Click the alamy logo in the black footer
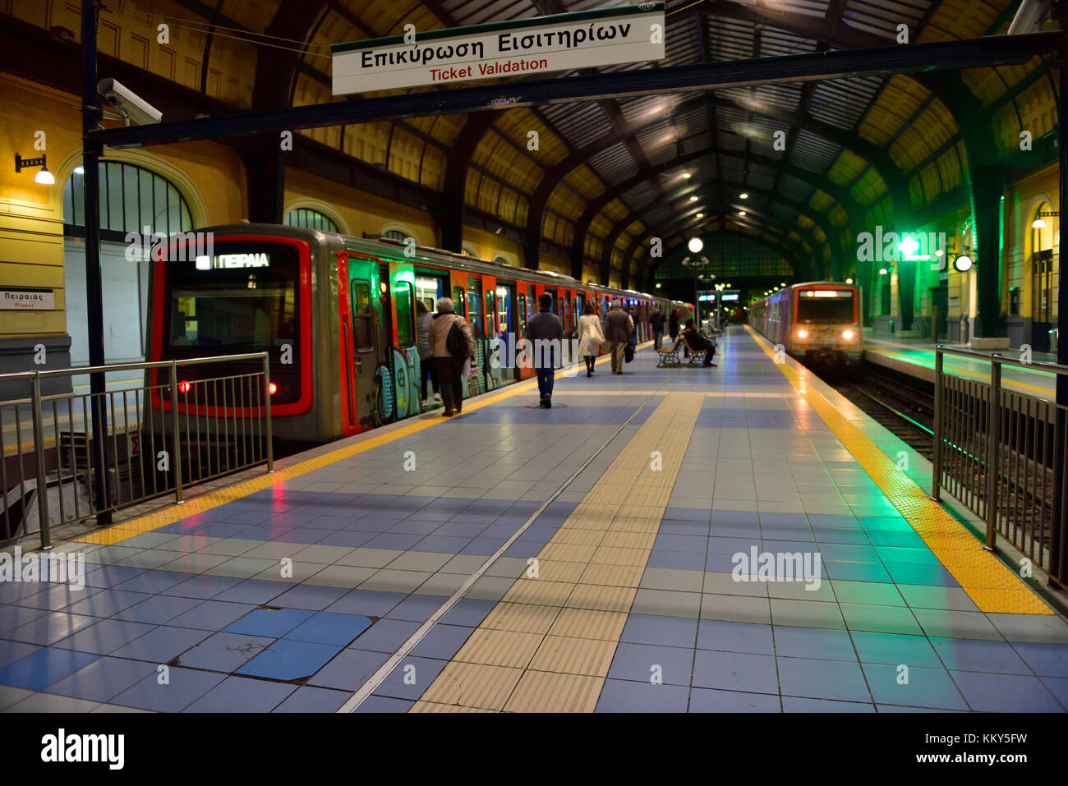The width and height of the screenshot is (1068, 786). (82, 749)
